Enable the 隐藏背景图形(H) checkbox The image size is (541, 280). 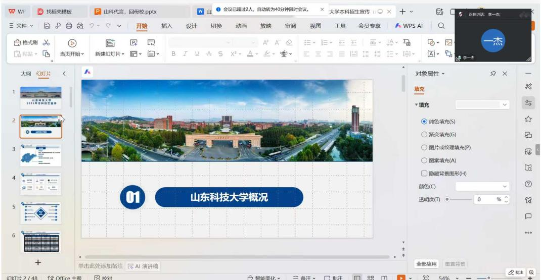(x=424, y=174)
